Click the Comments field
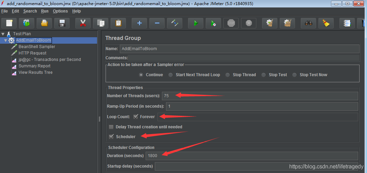 point(244,58)
